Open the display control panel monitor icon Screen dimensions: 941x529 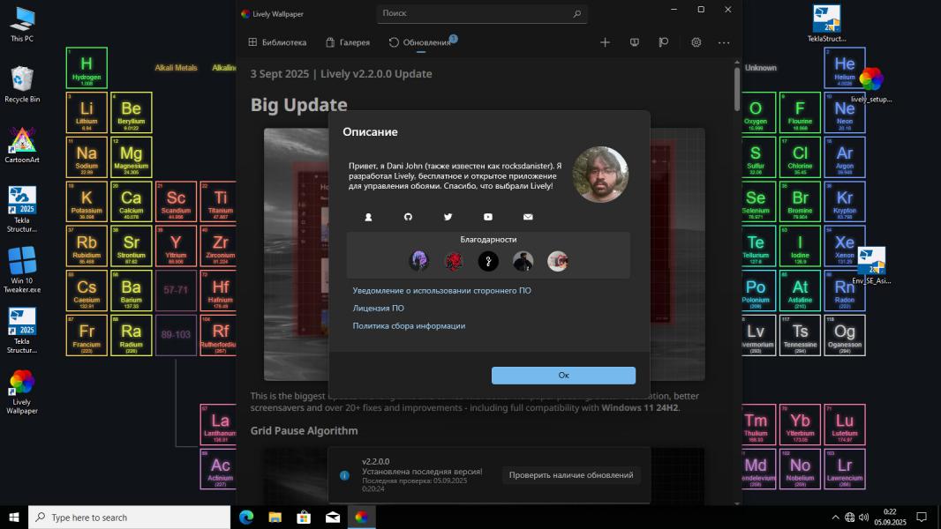pyautogui.click(x=634, y=42)
